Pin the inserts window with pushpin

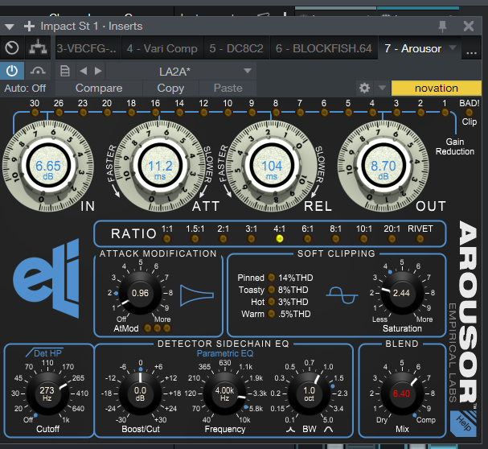442,27
